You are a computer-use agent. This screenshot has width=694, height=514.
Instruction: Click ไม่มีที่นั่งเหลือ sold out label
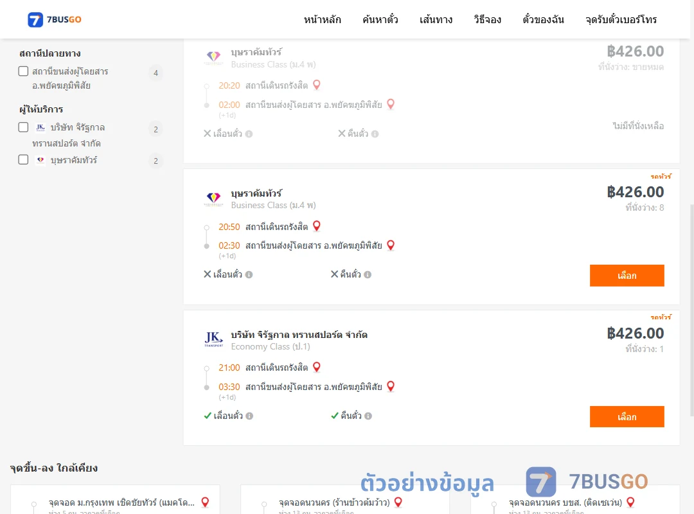coord(638,126)
